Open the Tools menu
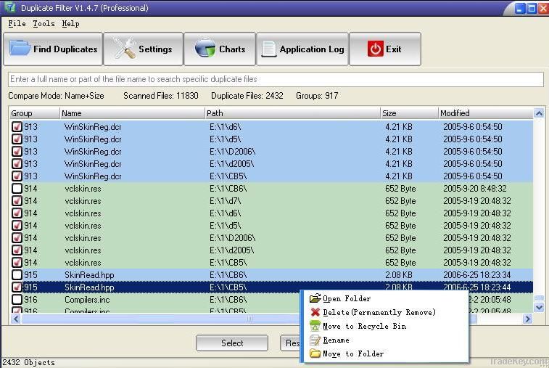549x368 pixels. (44, 23)
